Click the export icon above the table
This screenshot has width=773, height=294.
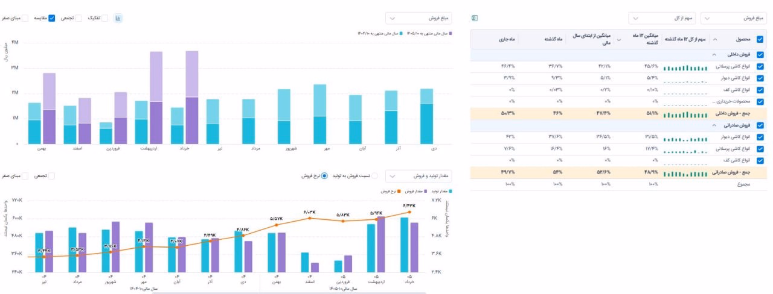tap(475, 18)
